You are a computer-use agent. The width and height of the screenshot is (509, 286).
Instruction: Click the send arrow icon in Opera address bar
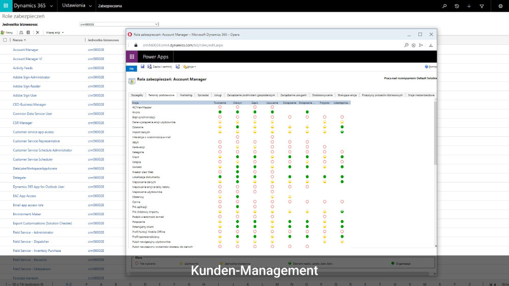click(421, 45)
